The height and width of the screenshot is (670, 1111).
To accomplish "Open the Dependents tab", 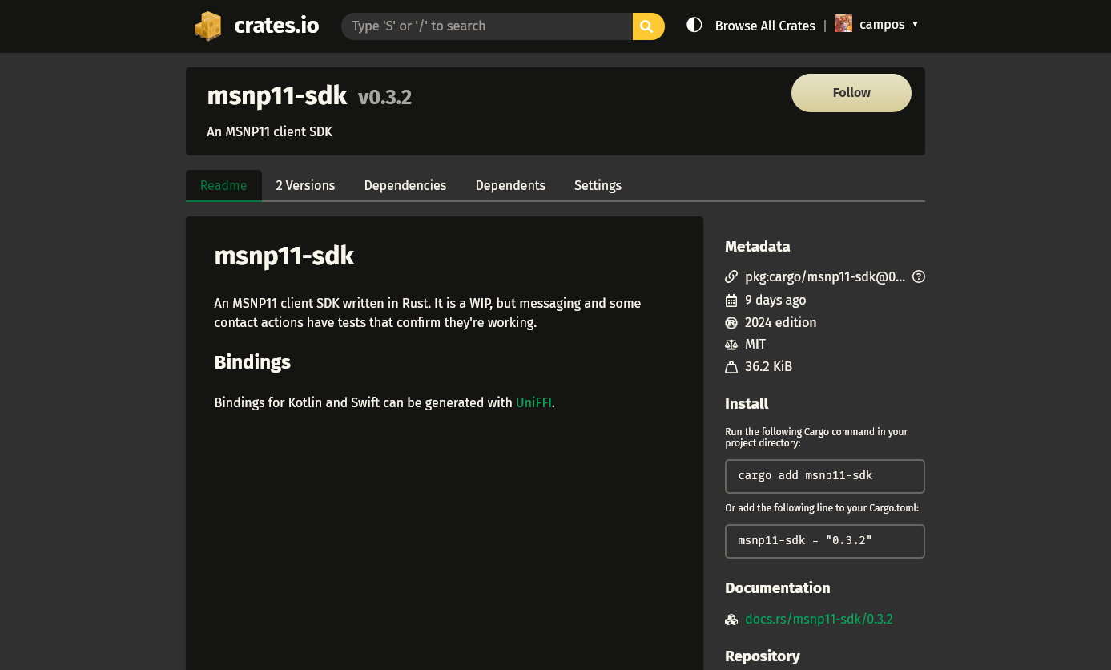I will pos(510,185).
